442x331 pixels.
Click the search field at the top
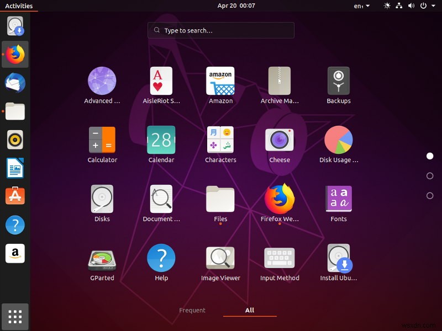click(220, 30)
